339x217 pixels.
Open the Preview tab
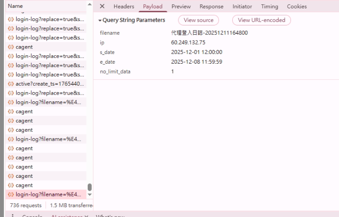coord(181,6)
